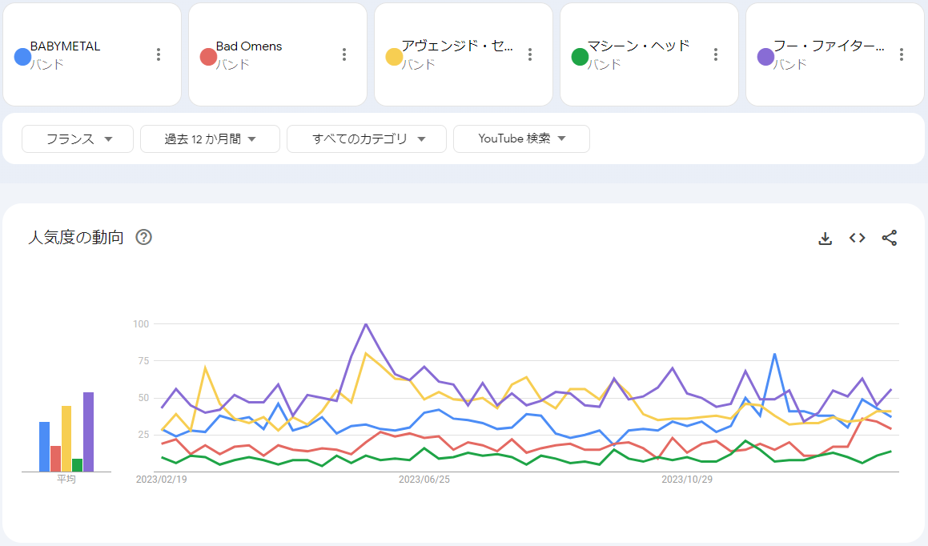Expand the YouTube 検索 source dropdown
The image size is (928, 546).
click(521, 139)
